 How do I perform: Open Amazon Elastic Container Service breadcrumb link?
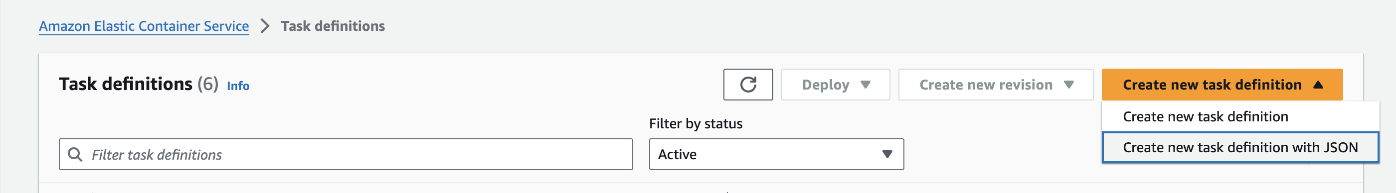click(144, 26)
